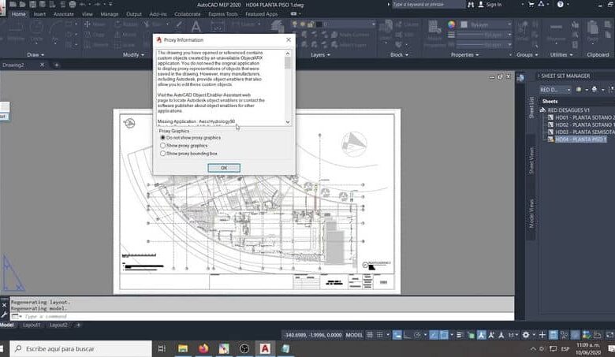Add a new drawing tab with plus button
The image size is (615, 357).
coord(57,65)
